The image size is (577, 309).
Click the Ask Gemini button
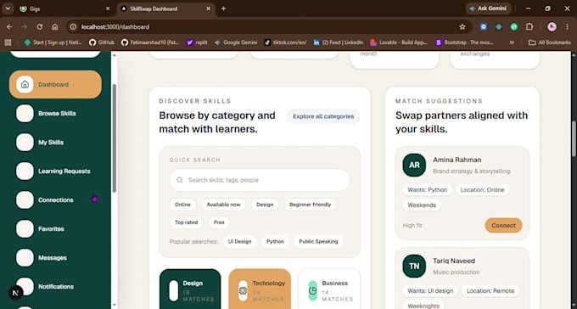[x=488, y=8]
